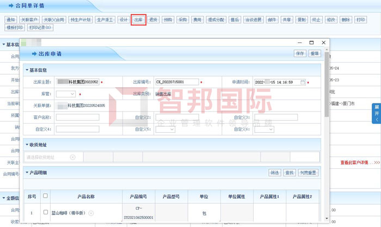Image resolution: width=381 pixels, height=227 pixels.
Task: Maximize the 出库申请 dialog window
Action: (x=311, y=42)
